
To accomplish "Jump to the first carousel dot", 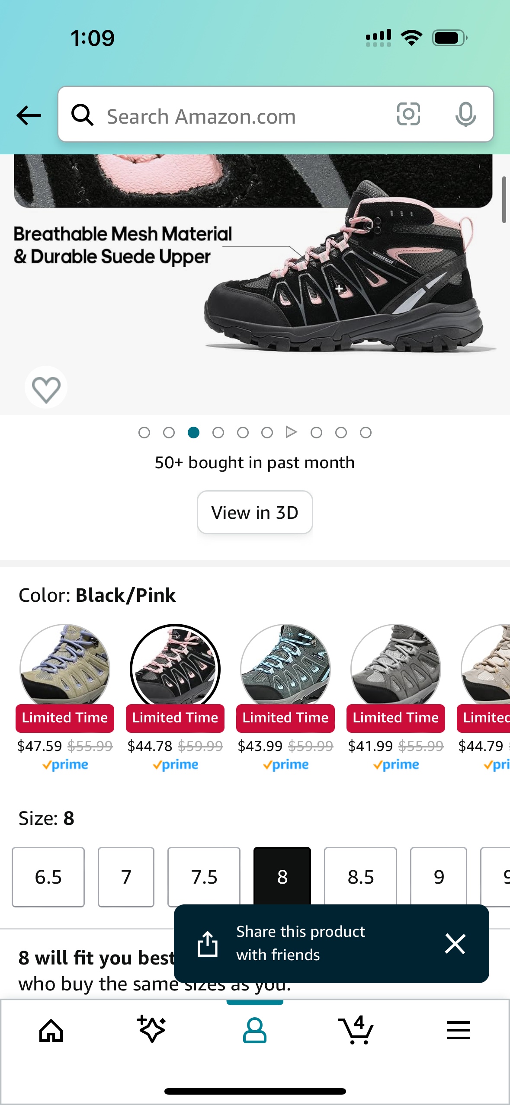I will tap(144, 432).
